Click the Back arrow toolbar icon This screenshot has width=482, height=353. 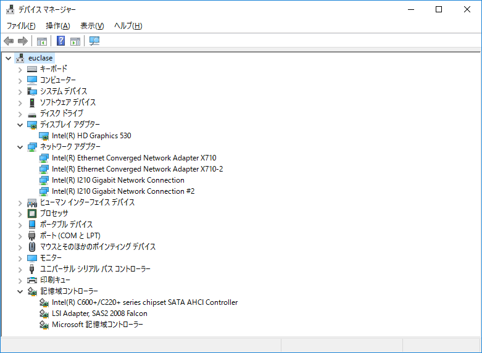(9, 41)
